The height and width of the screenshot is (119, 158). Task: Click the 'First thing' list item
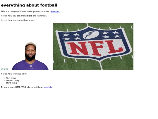point(11,78)
